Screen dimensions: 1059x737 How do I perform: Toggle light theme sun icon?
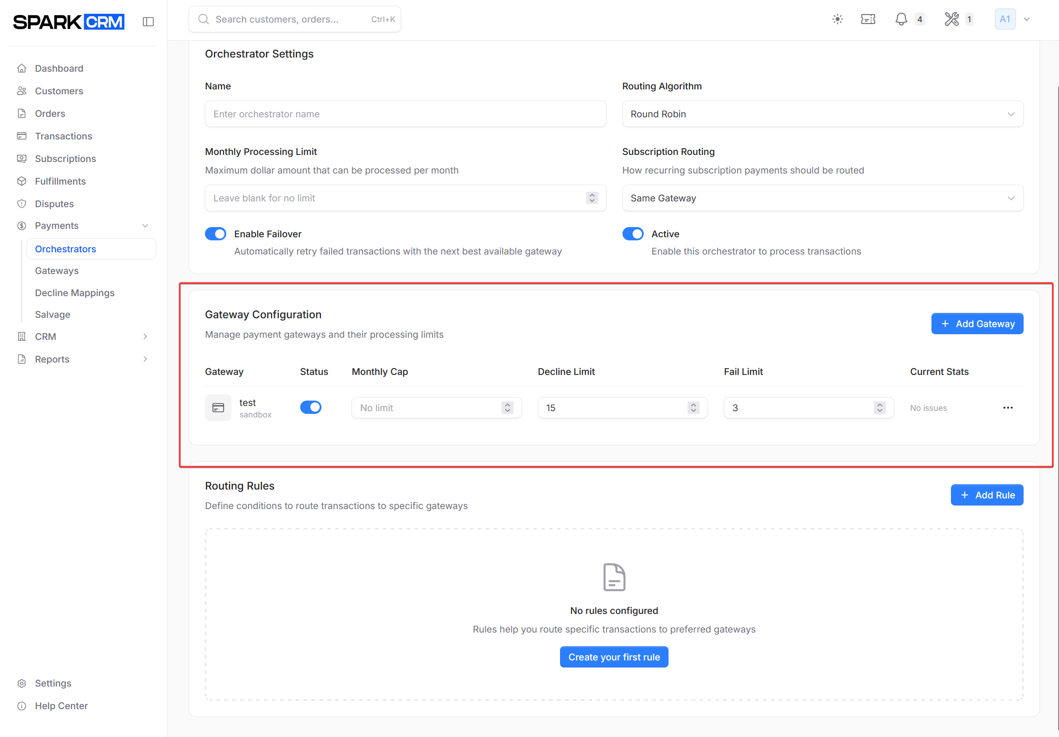coord(837,19)
